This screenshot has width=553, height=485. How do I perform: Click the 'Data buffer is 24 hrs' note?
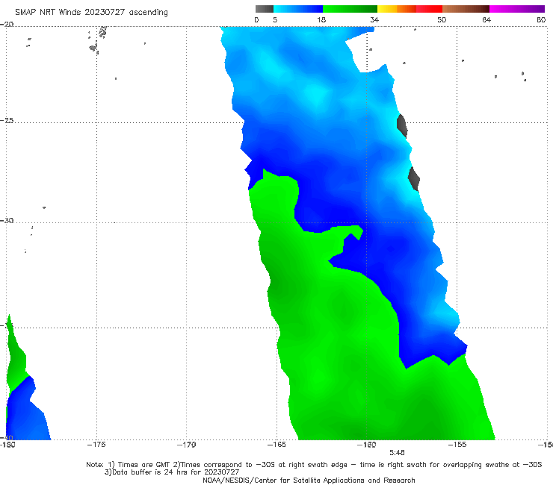pos(172,472)
